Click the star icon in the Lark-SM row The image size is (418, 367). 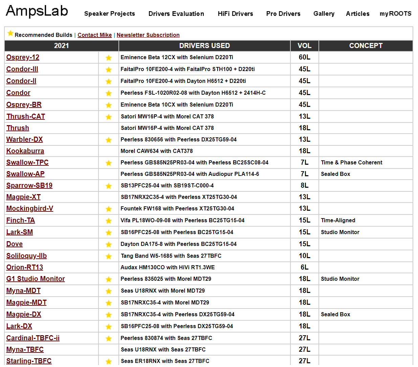pos(109,233)
